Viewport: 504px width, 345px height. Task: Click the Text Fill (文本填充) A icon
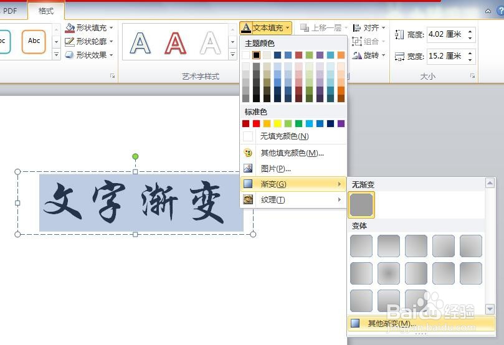(x=246, y=27)
